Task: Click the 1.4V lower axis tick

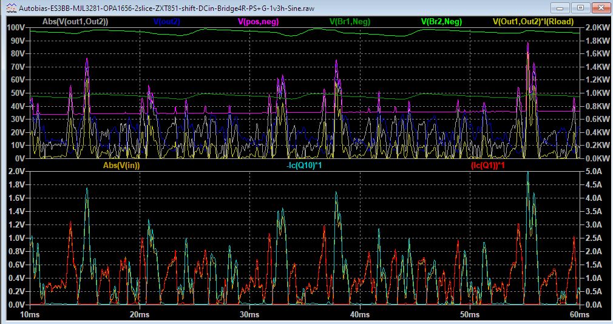Action: (x=16, y=211)
